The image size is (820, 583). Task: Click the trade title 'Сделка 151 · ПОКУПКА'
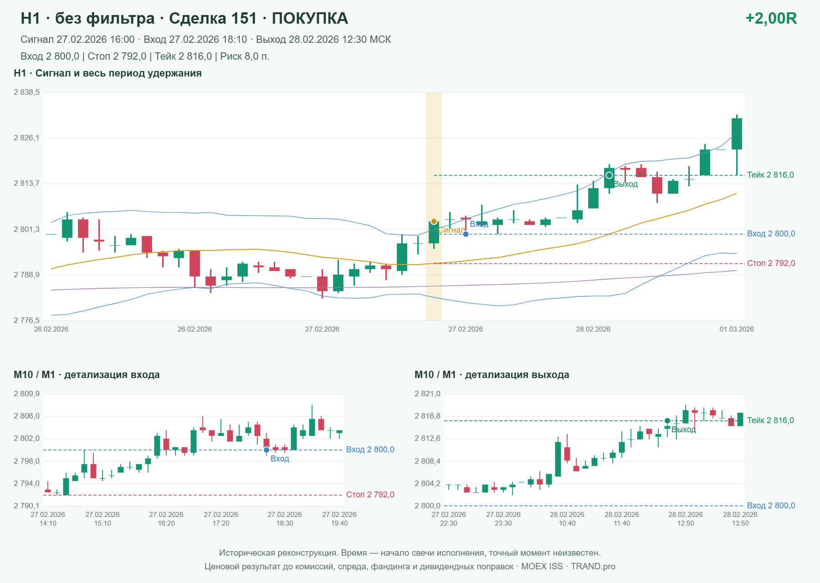click(258, 18)
